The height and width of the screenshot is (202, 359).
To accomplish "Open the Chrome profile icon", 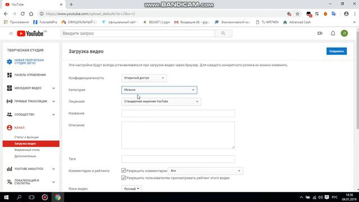I will pos(346,13).
